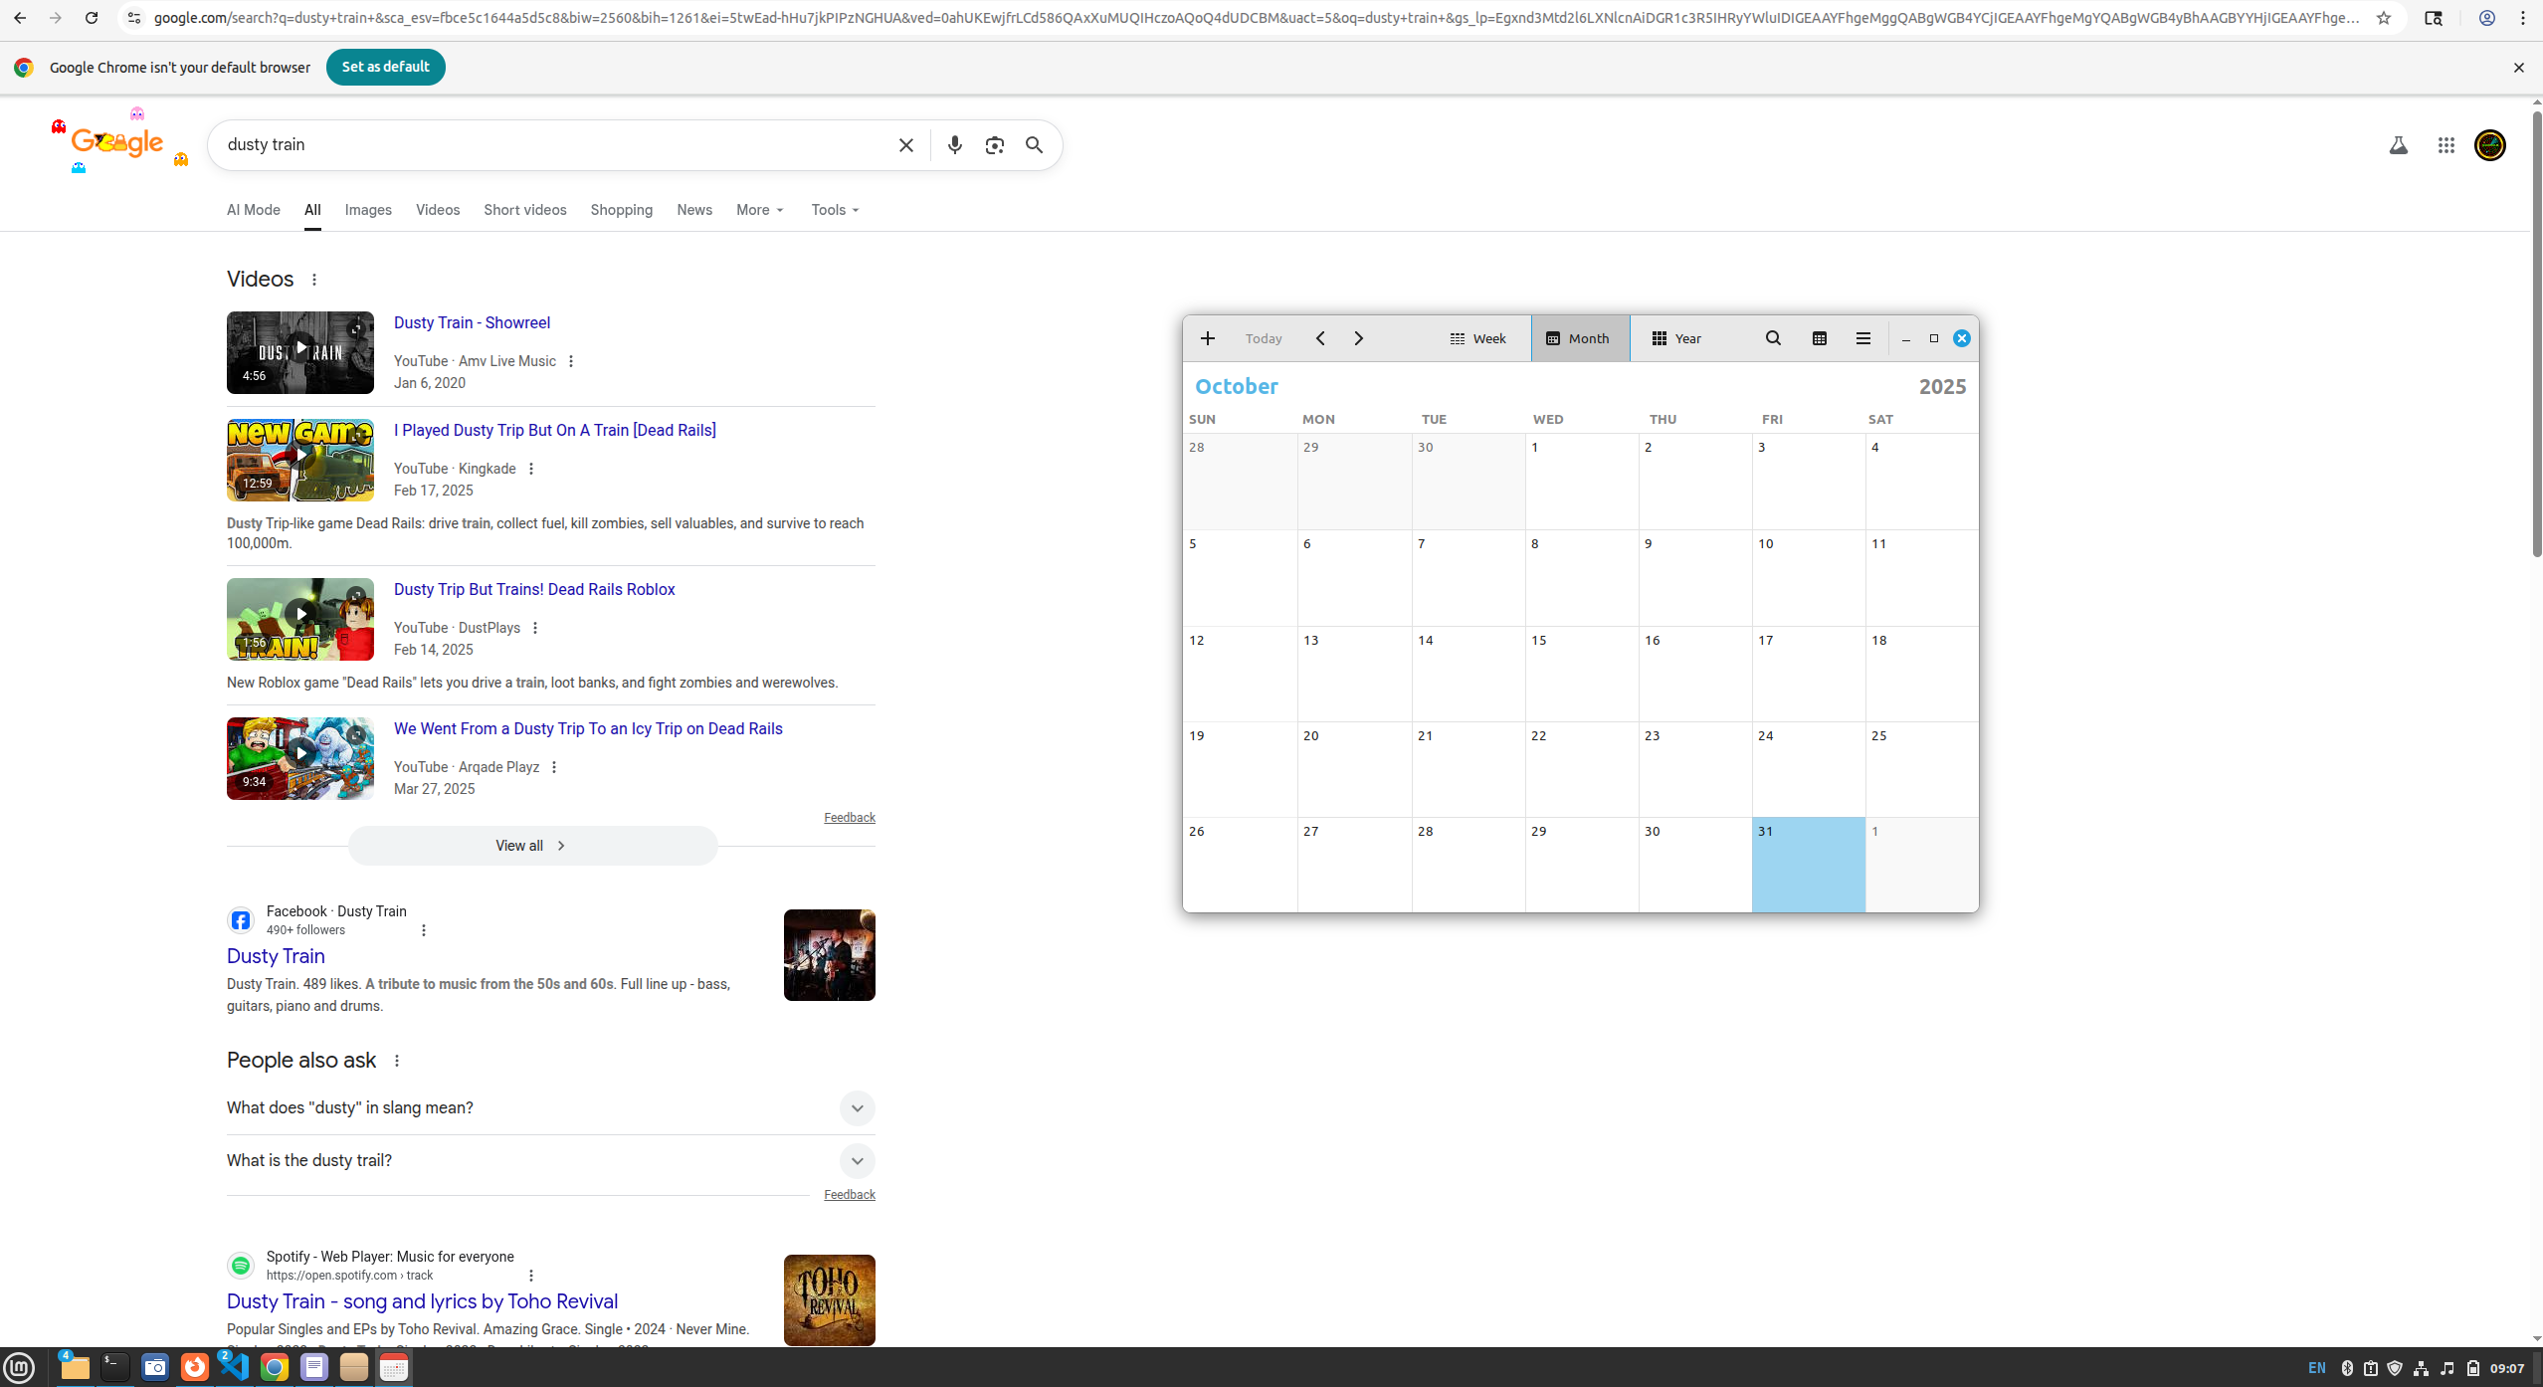Screen dimensions: 2543x1387
Task: Go to next month in calendar
Action: coord(1358,338)
